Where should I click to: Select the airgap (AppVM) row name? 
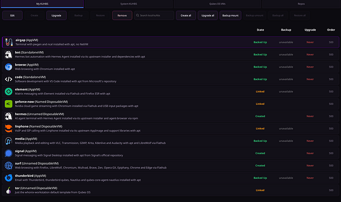tap(27, 40)
